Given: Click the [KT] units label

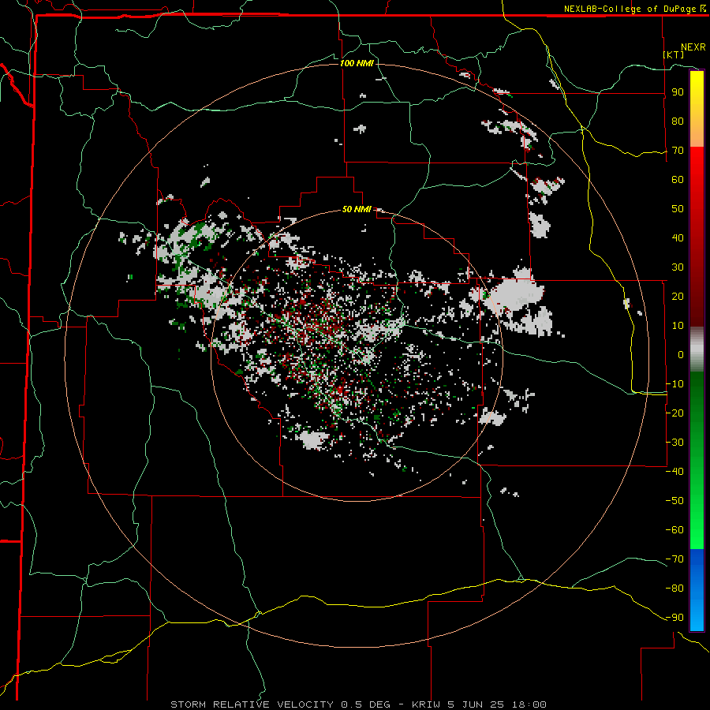Looking at the screenshot, I should tap(674, 54).
